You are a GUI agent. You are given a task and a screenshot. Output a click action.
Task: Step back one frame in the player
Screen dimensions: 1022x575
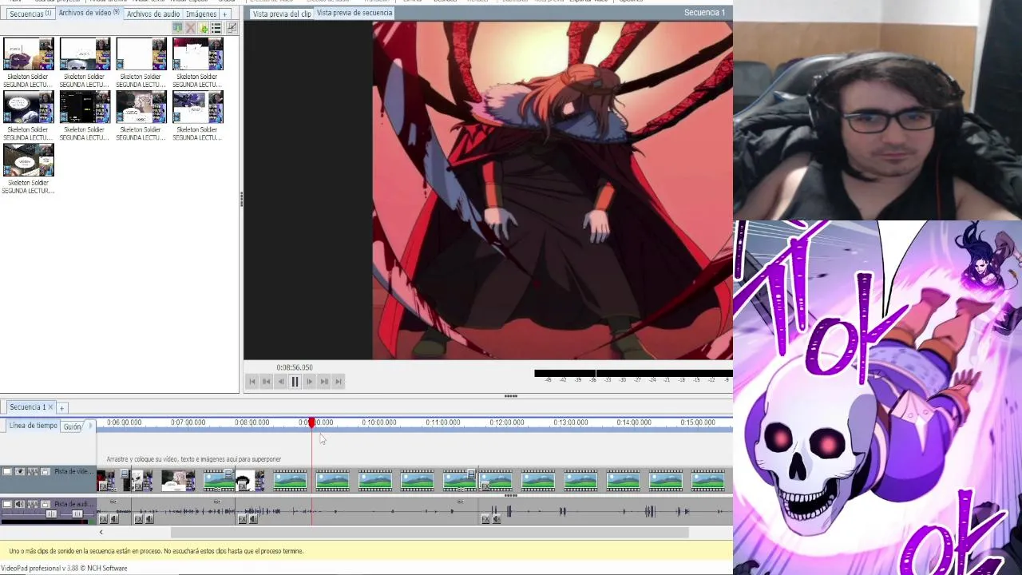(x=280, y=382)
